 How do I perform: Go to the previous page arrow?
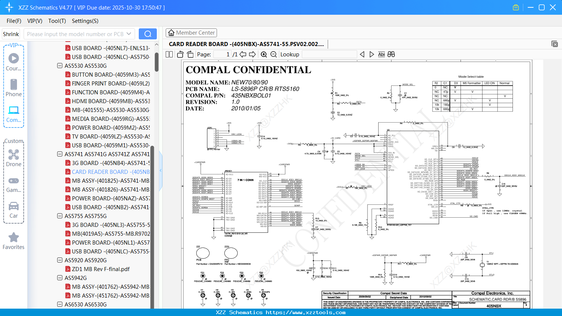point(243,55)
